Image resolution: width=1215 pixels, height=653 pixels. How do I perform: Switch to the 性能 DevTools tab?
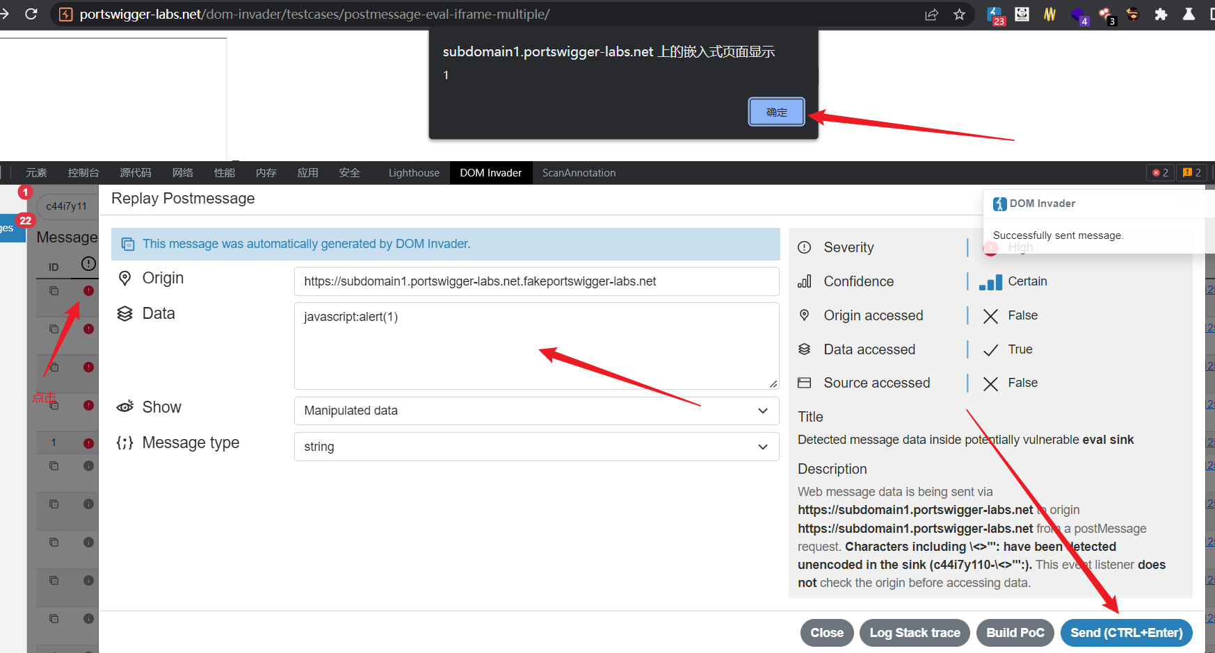coord(225,173)
